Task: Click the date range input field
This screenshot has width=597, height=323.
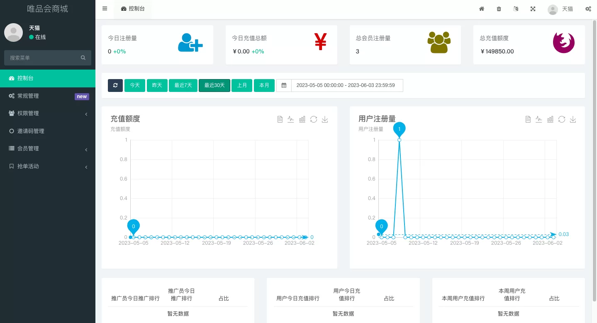Action: click(346, 85)
